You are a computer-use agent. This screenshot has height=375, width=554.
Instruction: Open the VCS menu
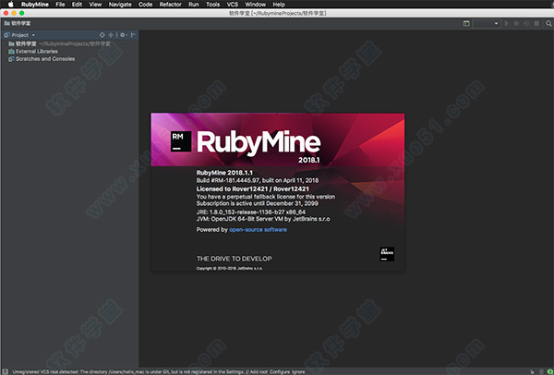pos(232,5)
